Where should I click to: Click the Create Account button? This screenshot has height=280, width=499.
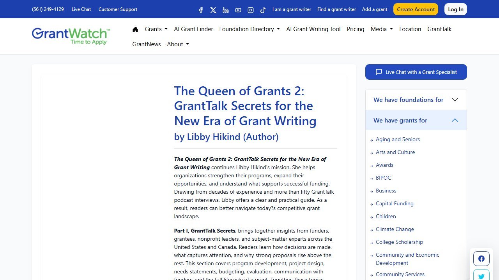point(416,9)
